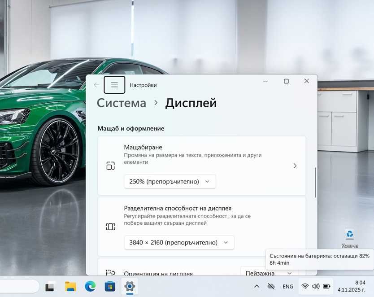Viewport: 374px width, 297px height.
Task: Open the hamburger navigation menu in Settings
Action: 114,85
